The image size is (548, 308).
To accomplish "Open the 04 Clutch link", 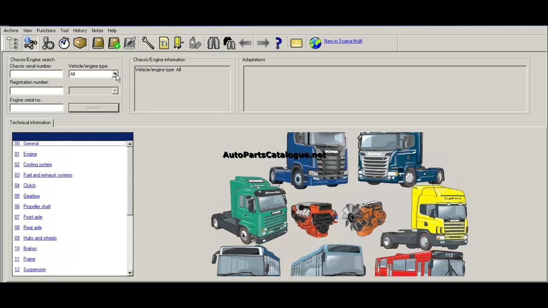I will pos(25,186).
